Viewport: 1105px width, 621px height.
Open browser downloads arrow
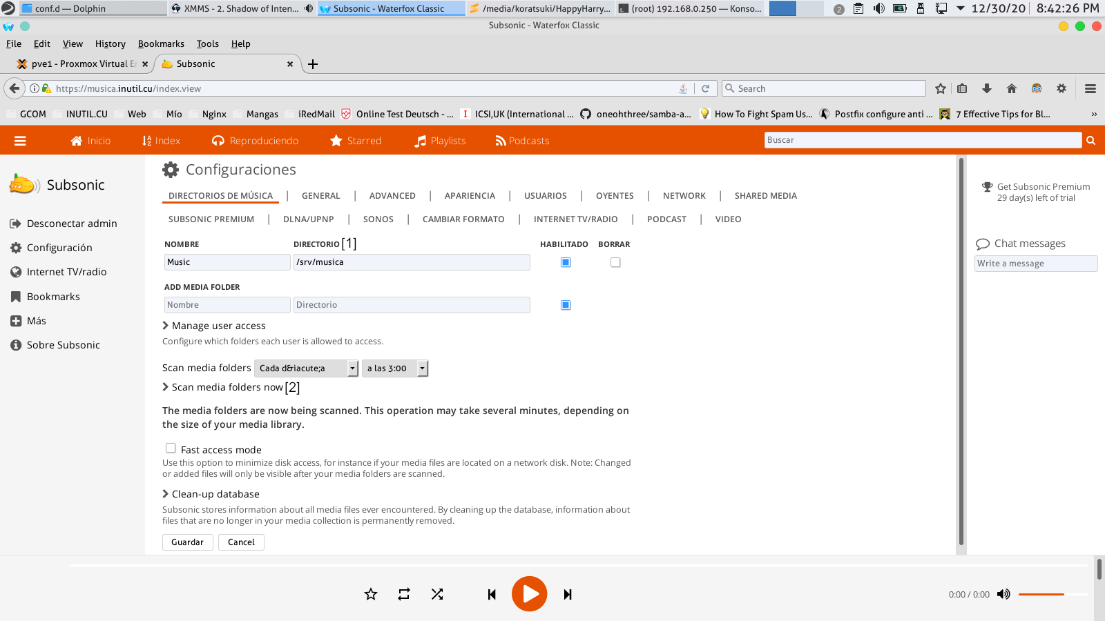coord(987,88)
